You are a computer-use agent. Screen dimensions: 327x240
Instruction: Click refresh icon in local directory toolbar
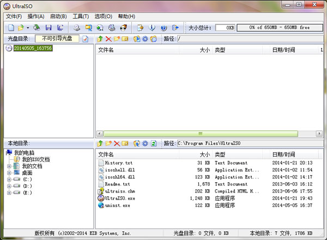(154, 143)
